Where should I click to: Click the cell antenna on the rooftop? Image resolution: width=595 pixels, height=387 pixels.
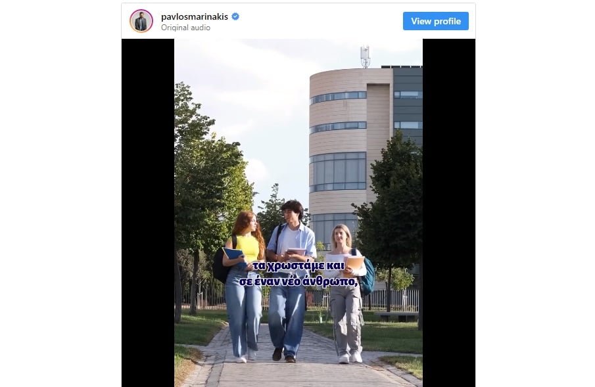[x=365, y=57]
